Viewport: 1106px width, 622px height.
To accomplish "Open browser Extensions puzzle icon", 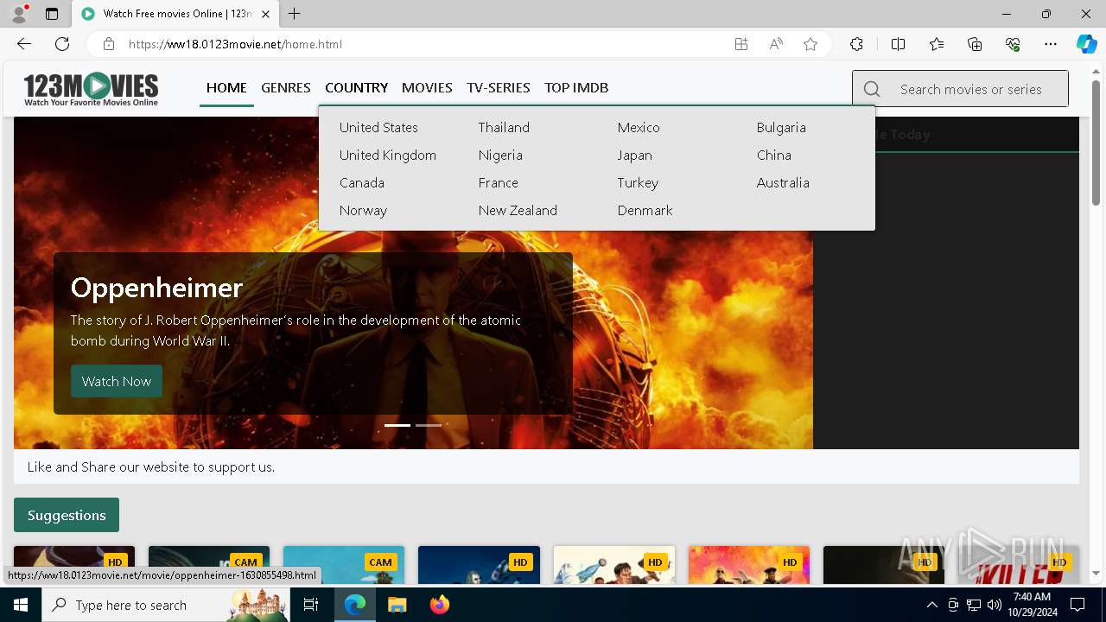I will point(856,44).
